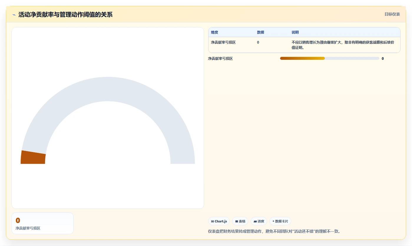
Task: Select the 表格 tag chip
Action: pyautogui.click(x=240, y=221)
